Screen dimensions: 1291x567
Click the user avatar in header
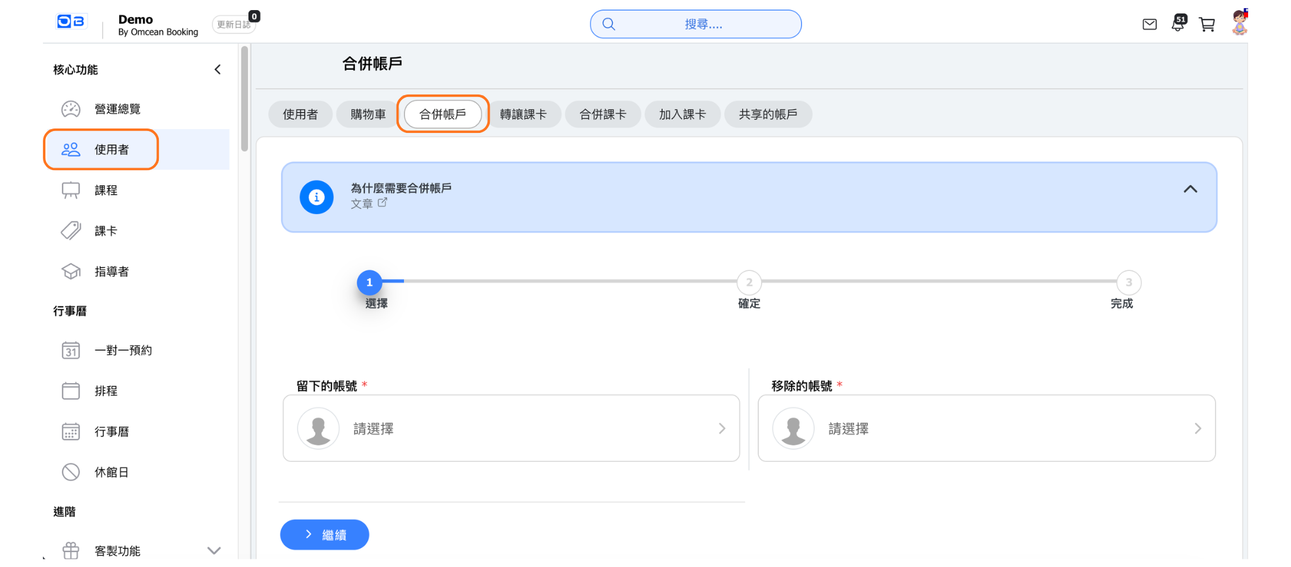[x=1239, y=23]
